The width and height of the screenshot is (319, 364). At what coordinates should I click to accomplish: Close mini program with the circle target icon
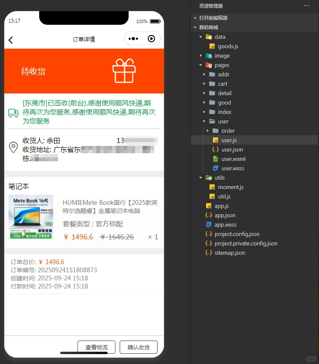tap(151, 38)
